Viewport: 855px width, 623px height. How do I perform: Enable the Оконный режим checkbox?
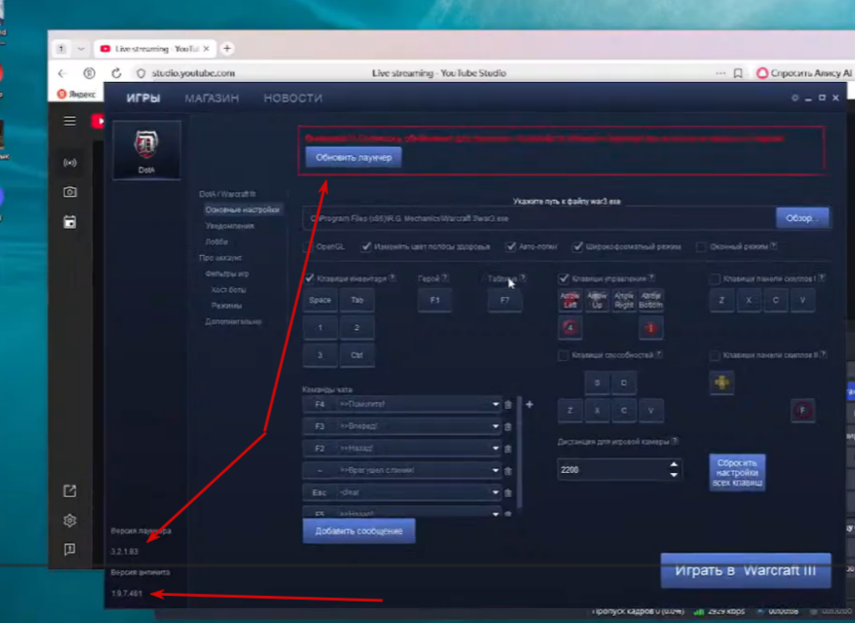coord(701,247)
